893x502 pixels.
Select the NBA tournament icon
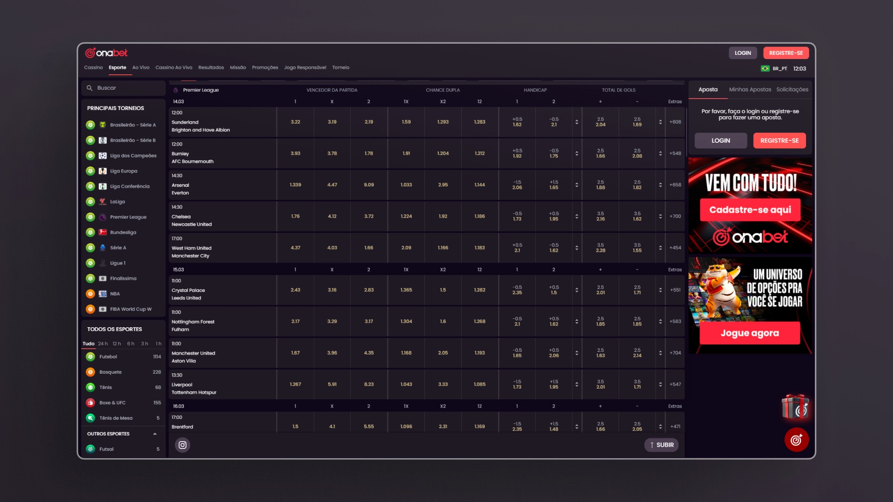pyautogui.click(x=103, y=294)
